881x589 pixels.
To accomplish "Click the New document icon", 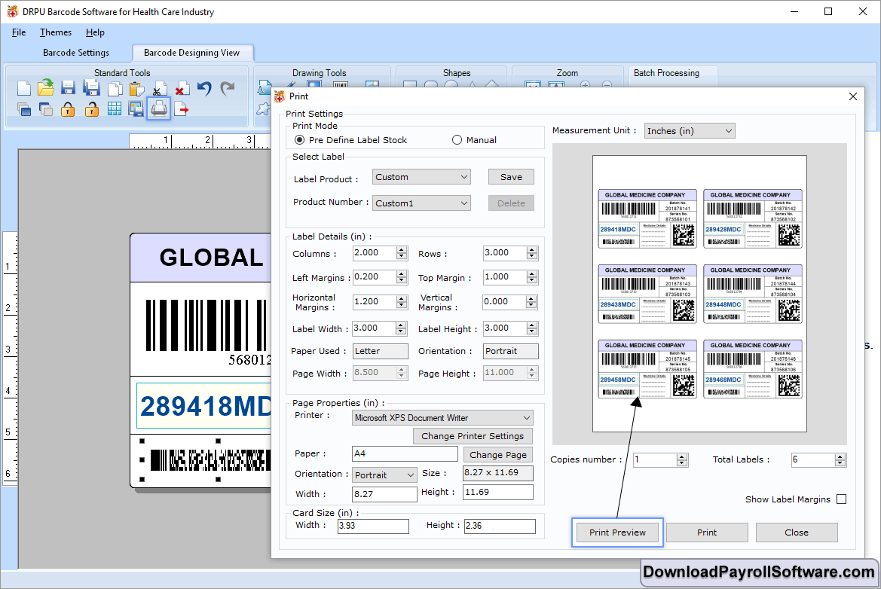I will 24,88.
